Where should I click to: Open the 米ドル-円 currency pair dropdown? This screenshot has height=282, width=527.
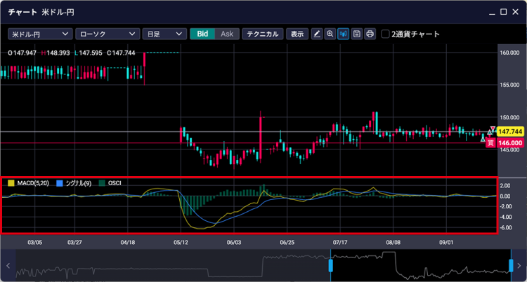[40, 34]
